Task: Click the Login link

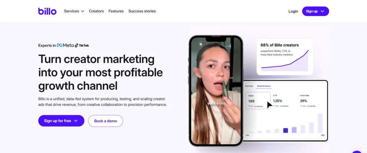Action: click(x=293, y=11)
